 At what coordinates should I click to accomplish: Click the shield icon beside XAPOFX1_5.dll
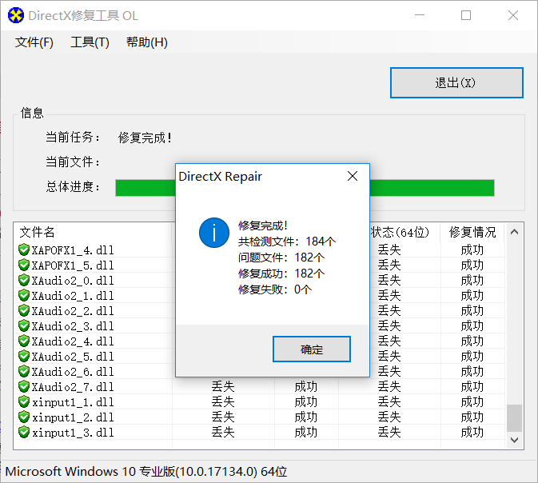pyautogui.click(x=24, y=265)
